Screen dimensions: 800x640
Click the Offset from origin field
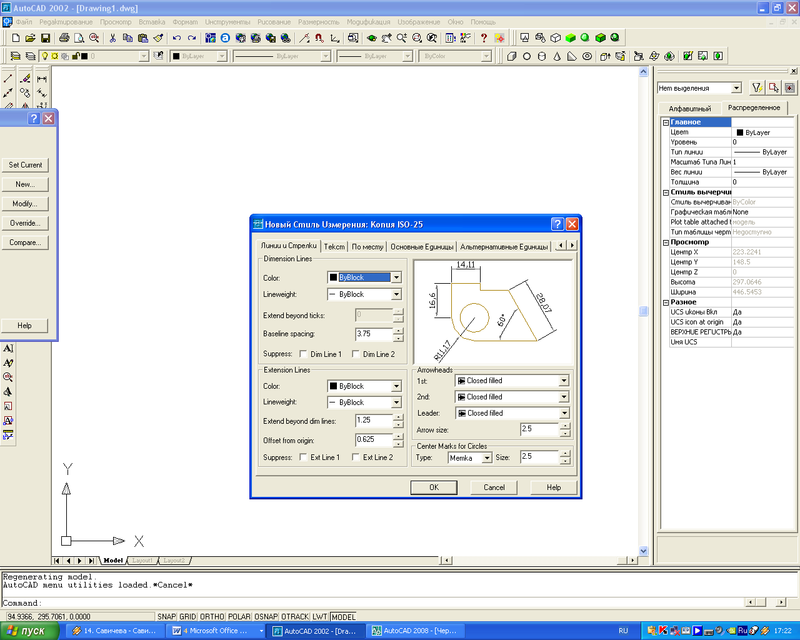tap(374, 440)
